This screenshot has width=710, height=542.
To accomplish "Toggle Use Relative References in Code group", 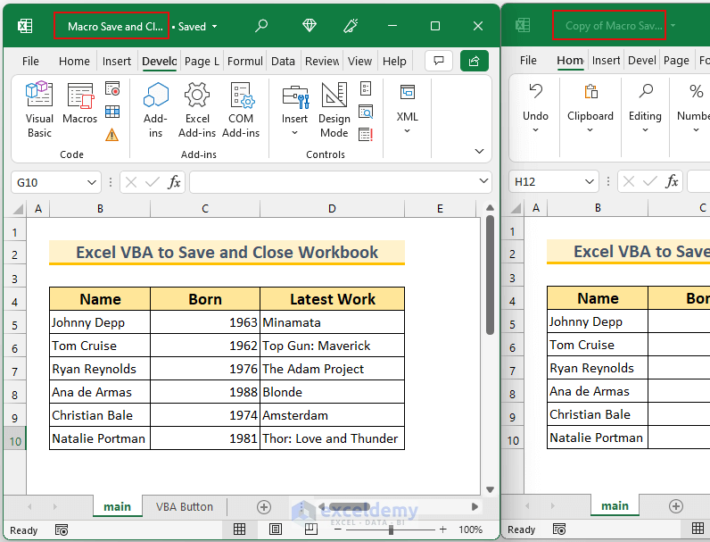I will click(112, 112).
